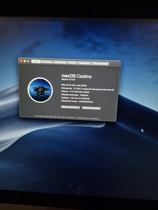Viewport: 158px width, 210px height.
Task: Open the Лицензионное соглашение link
Action: [x=88, y=118]
